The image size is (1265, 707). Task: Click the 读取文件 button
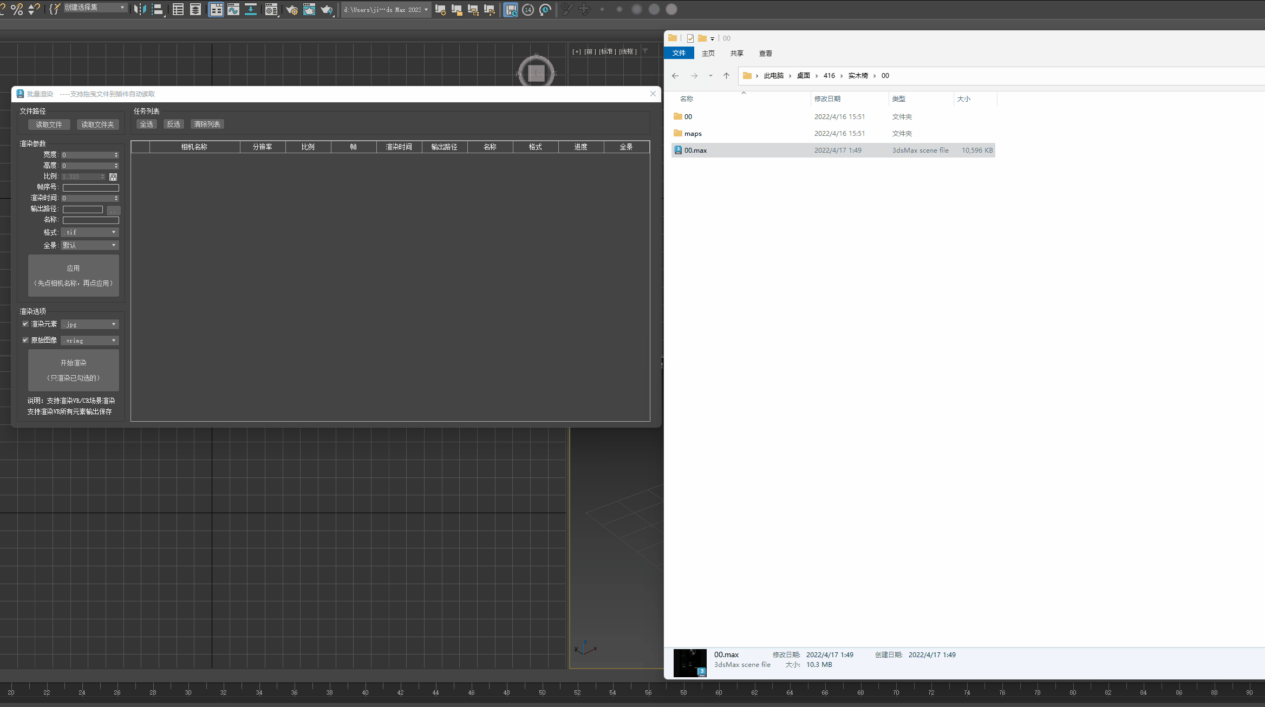pyautogui.click(x=49, y=125)
